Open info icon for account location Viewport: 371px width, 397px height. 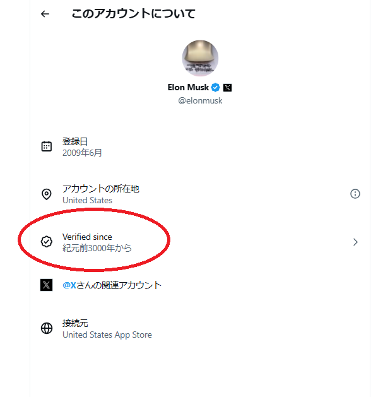coord(355,194)
